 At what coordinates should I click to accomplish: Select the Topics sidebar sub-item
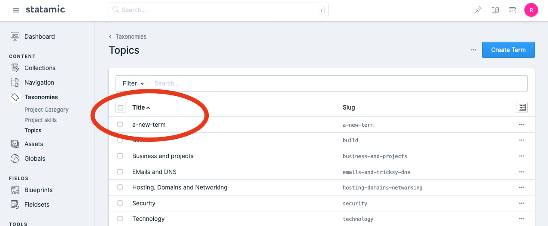click(33, 130)
